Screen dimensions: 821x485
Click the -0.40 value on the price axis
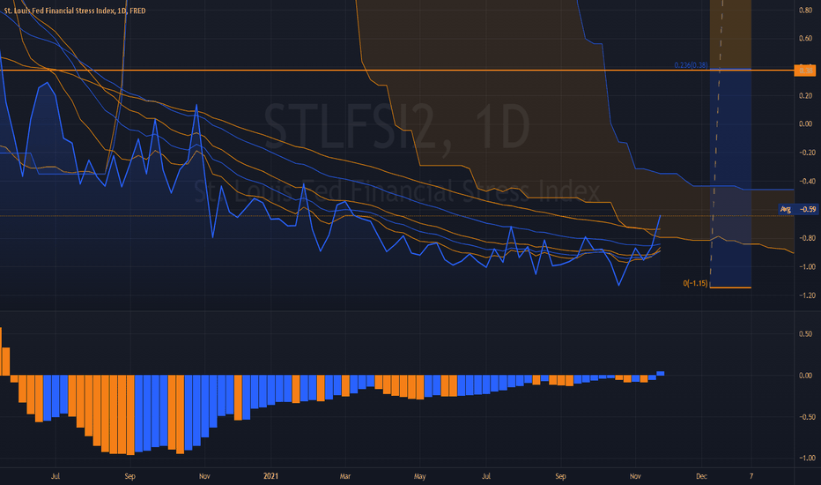[x=806, y=182]
